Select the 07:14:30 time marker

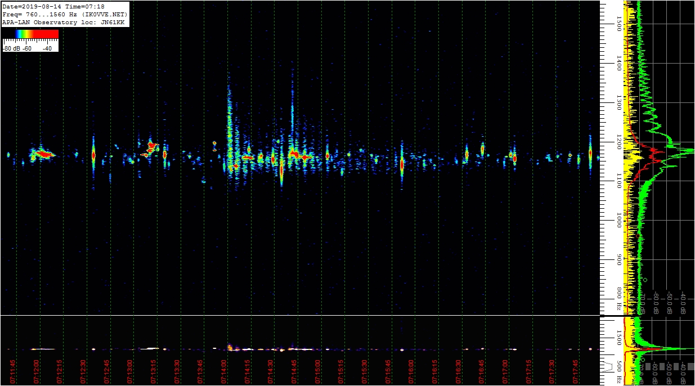pos(271,371)
